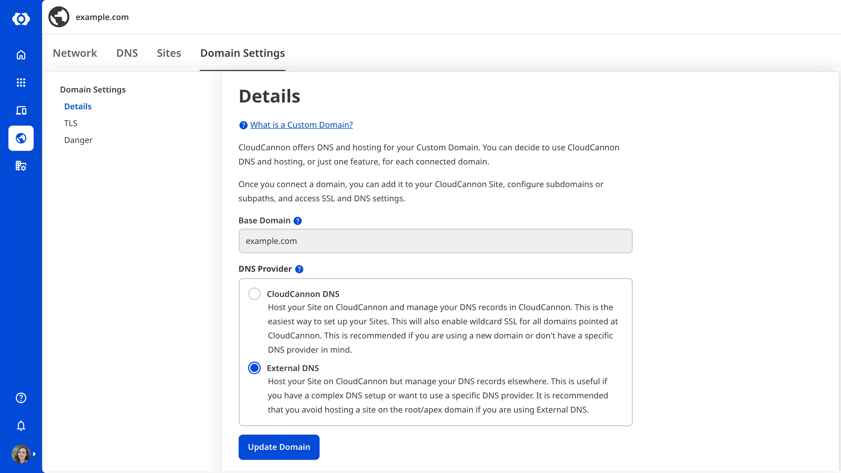Click the Base Domain input field
The image size is (841, 473).
click(435, 241)
